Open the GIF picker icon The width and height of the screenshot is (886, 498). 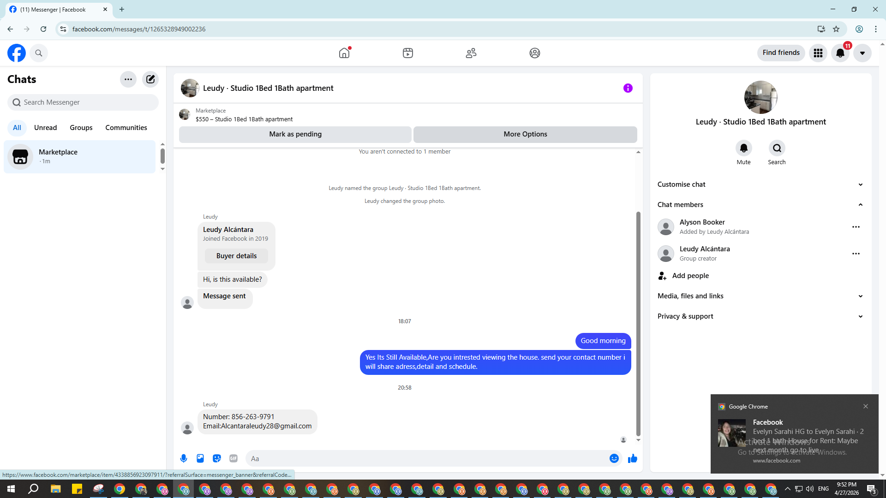click(233, 458)
